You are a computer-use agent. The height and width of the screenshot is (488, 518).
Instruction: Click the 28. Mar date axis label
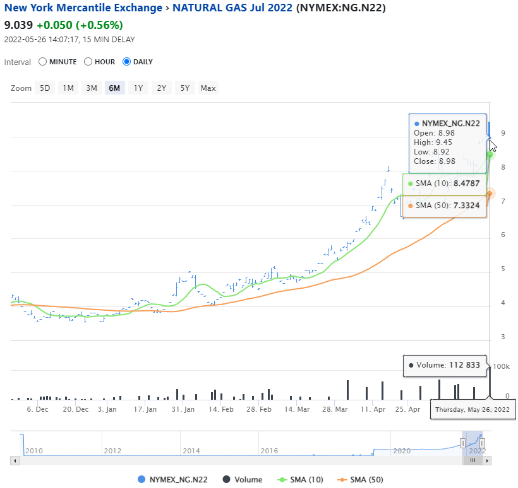pos(335,409)
